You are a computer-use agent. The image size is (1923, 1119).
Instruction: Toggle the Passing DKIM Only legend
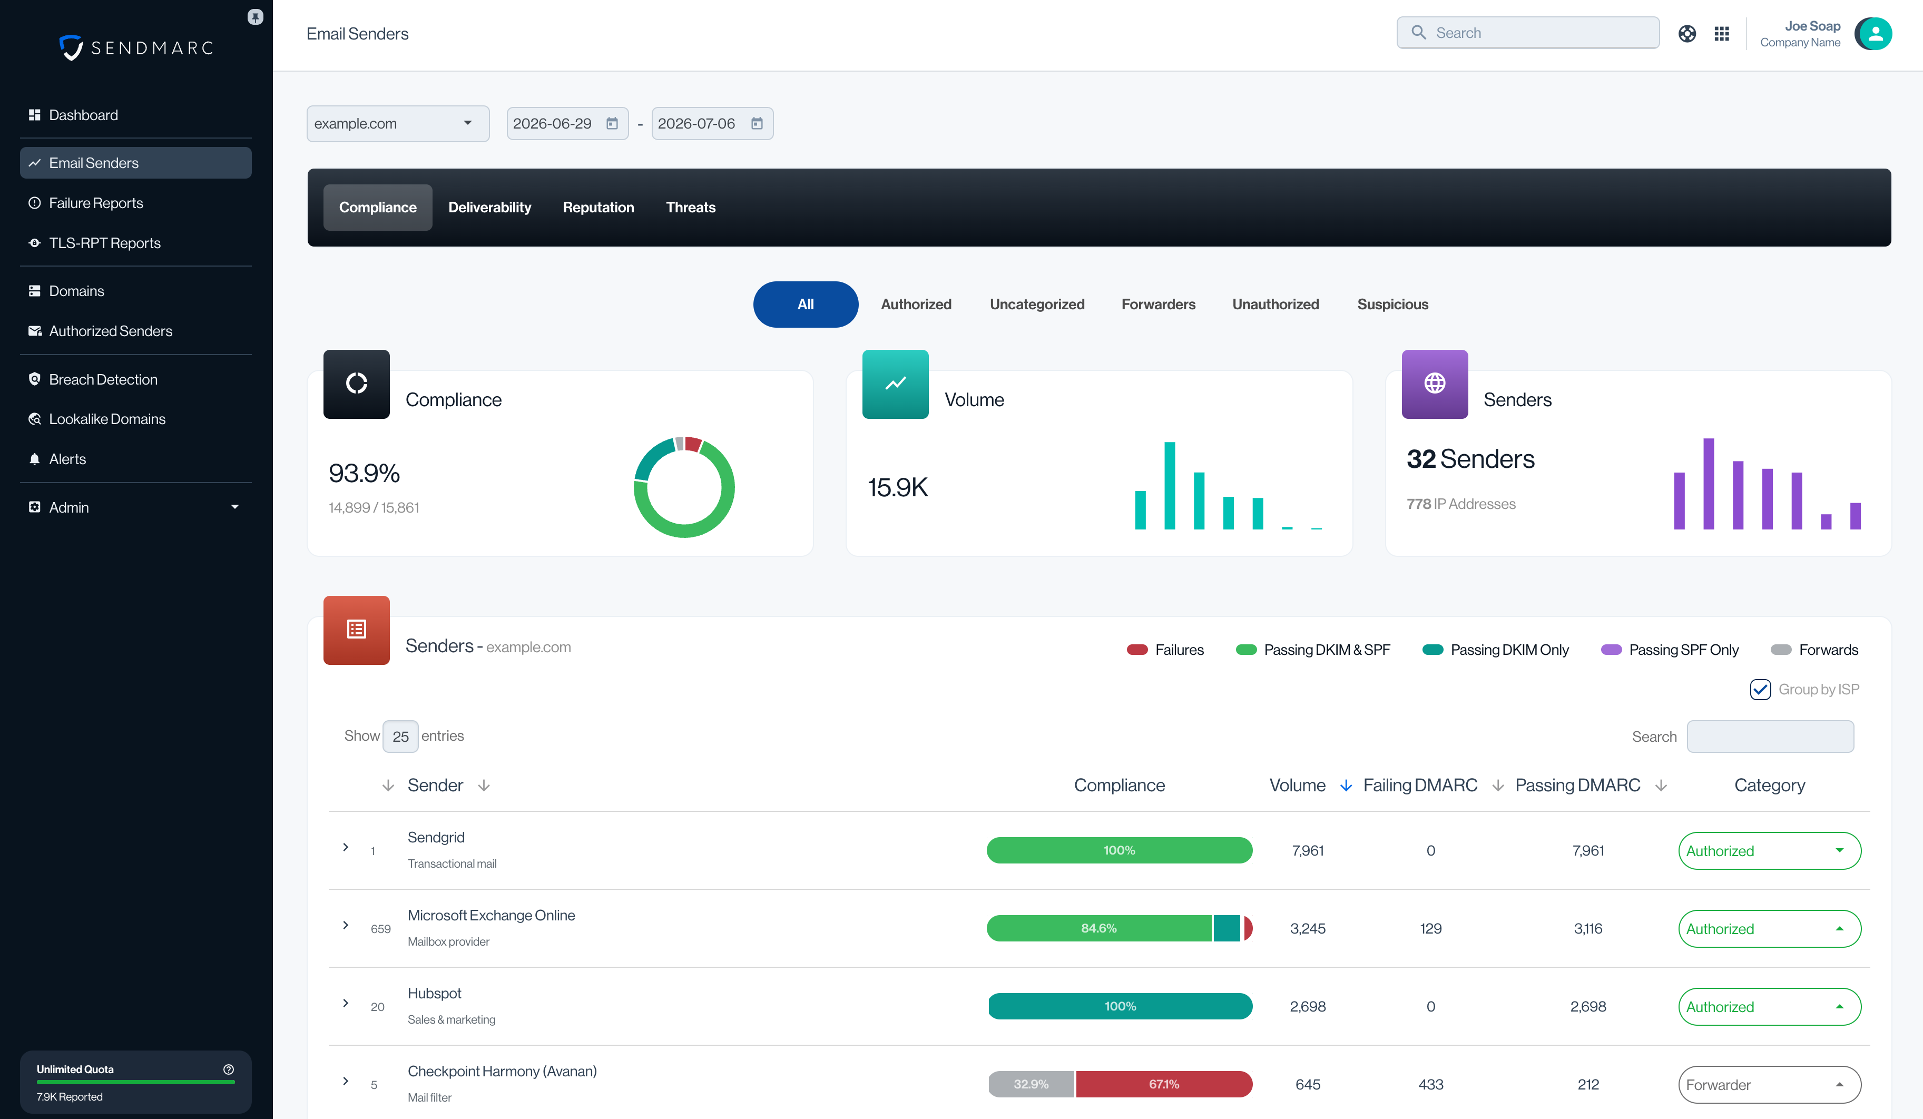(1496, 650)
